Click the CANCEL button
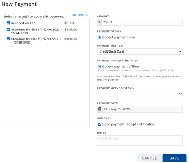This screenshot has width=189, height=163. pyautogui.click(x=149, y=158)
